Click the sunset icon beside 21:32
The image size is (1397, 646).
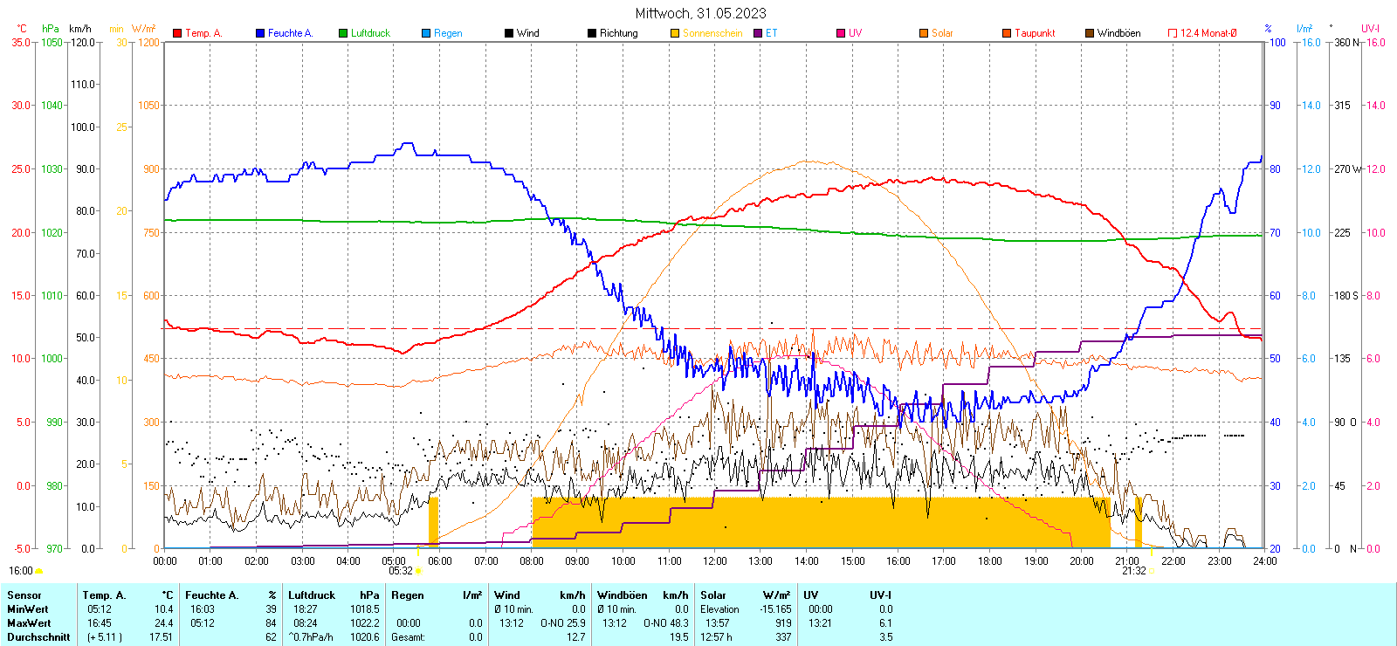click(x=1152, y=571)
